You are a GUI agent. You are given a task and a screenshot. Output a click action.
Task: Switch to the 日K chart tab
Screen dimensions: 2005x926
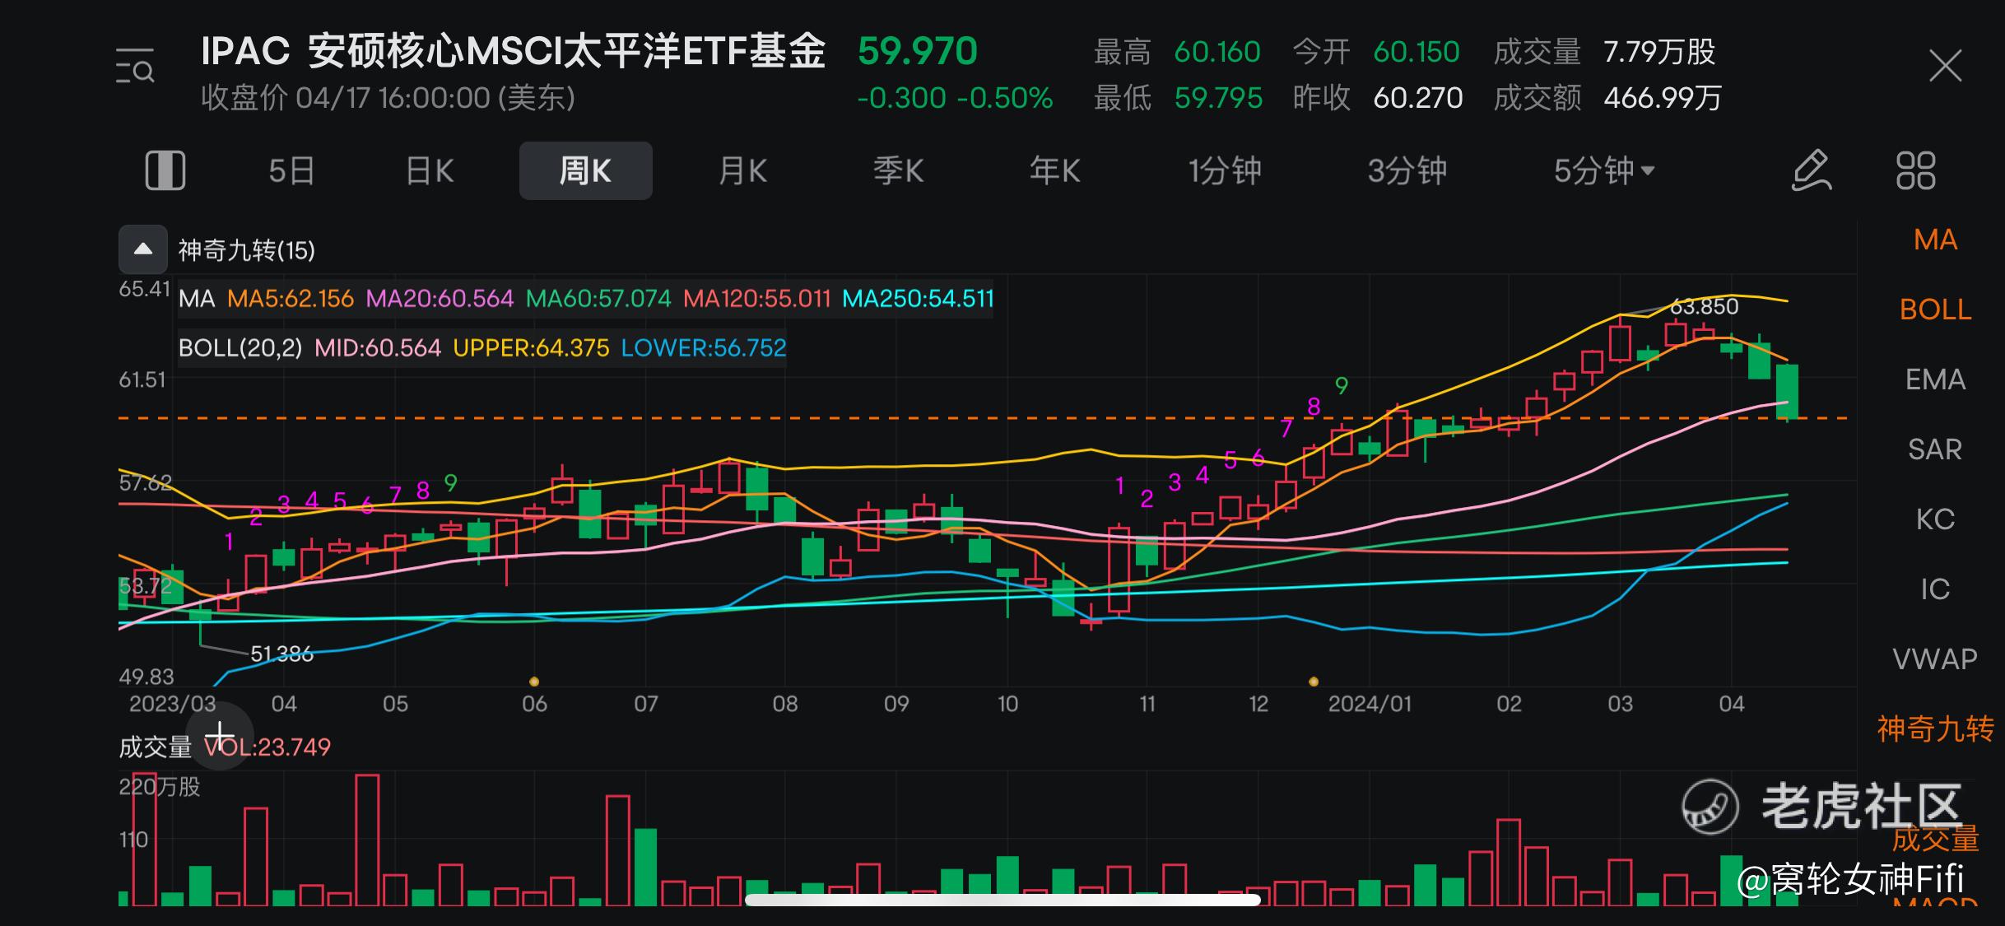point(430,171)
